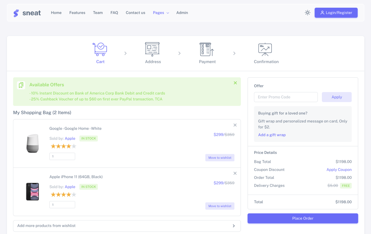Screen dimensions: 371x234
Task: Click the chevron after the Cart step
Action: click(125, 53)
